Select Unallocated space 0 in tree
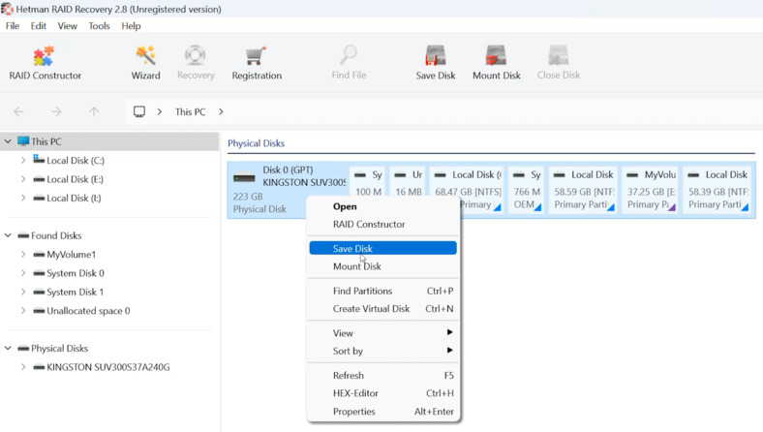763x432 pixels. point(88,311)
